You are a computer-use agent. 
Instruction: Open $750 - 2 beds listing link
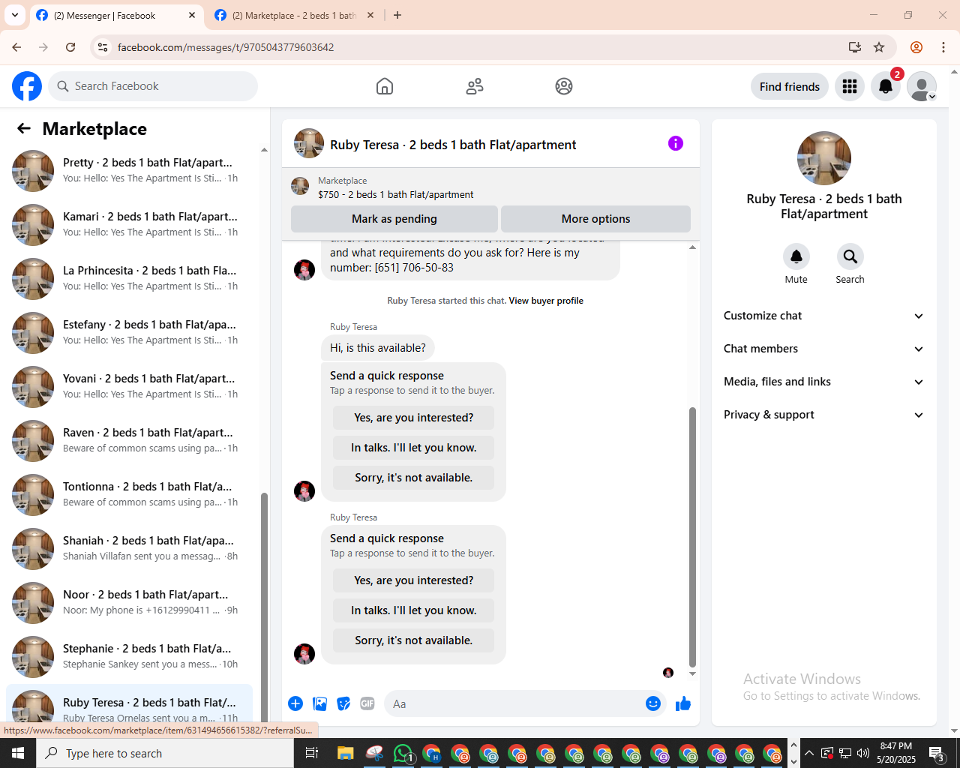point(395,194)
